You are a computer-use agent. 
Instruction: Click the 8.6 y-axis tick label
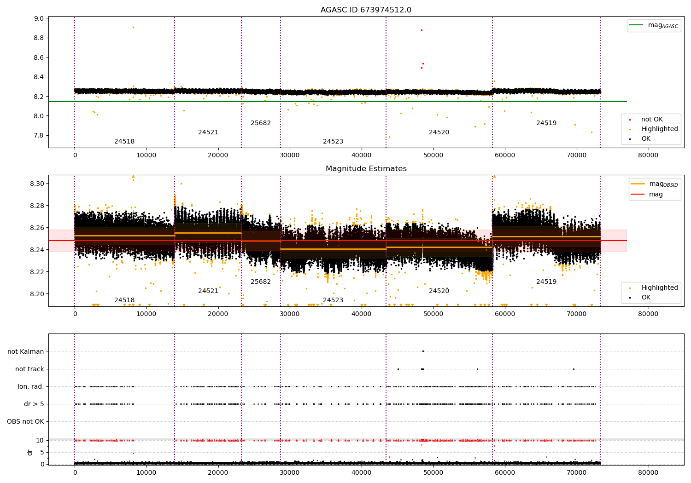point(39,57)
